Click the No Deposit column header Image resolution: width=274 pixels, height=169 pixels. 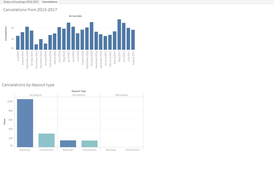[36, 95]
